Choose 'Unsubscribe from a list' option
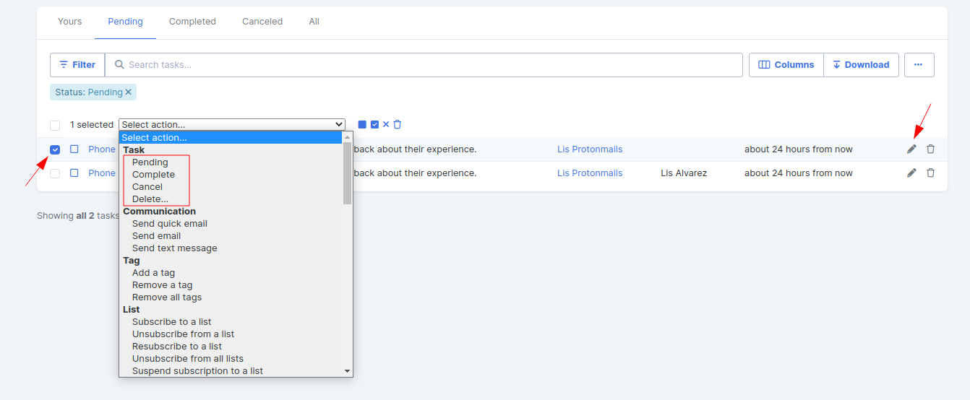The height and width of the screenshot is (400, 970). coord(183,334)
